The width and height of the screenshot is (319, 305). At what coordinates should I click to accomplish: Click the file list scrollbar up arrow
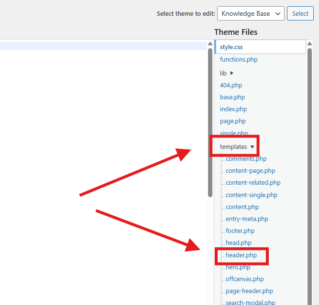(x=309, y=43)
